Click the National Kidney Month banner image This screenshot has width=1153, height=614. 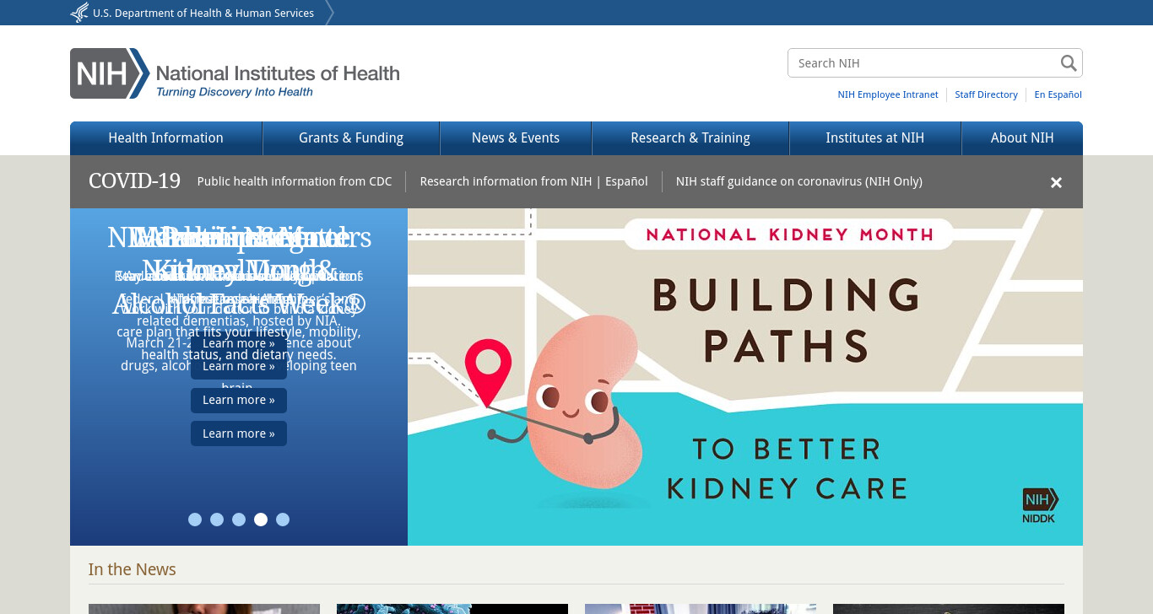(745, 377)
